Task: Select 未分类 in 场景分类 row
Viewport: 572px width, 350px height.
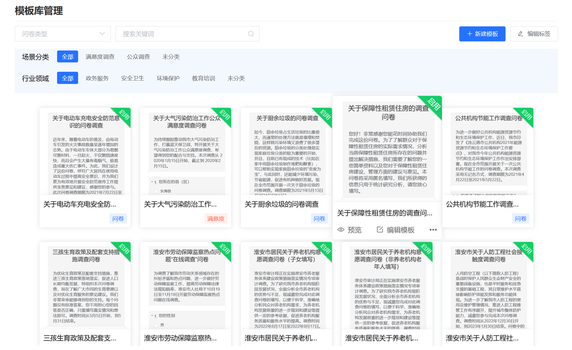Action: coord(171,56)
